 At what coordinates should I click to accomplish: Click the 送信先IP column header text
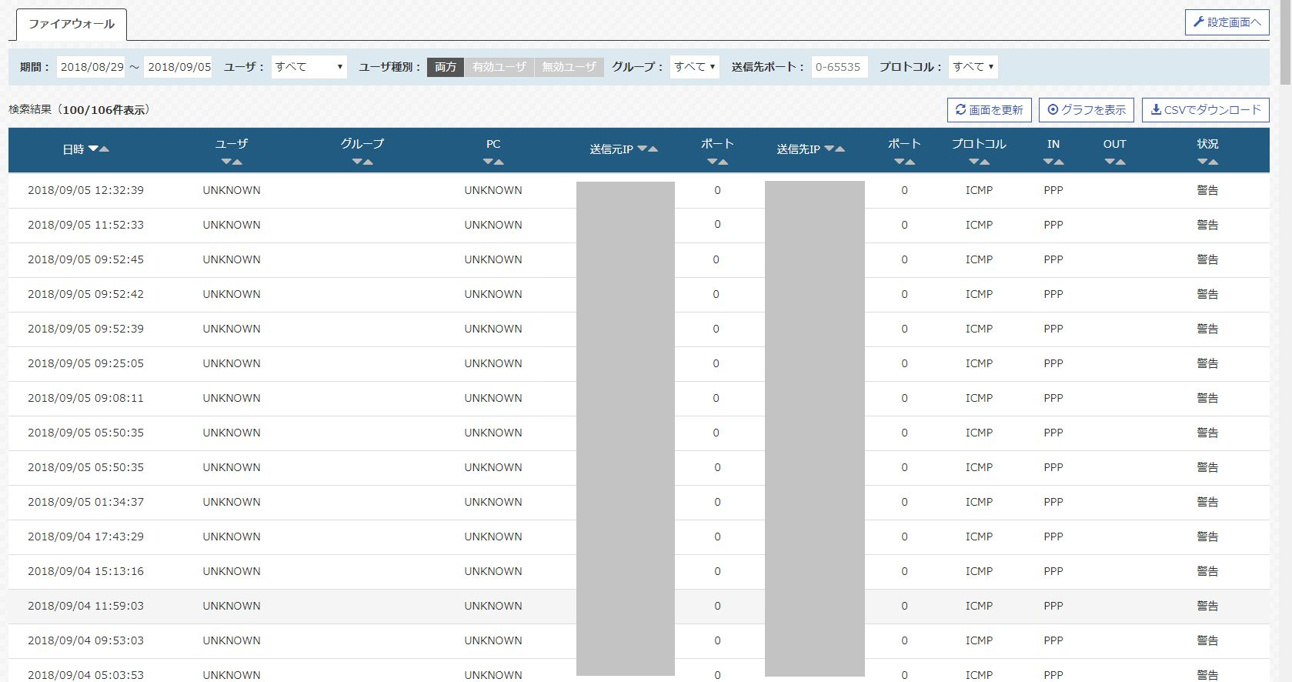point(798,149)
